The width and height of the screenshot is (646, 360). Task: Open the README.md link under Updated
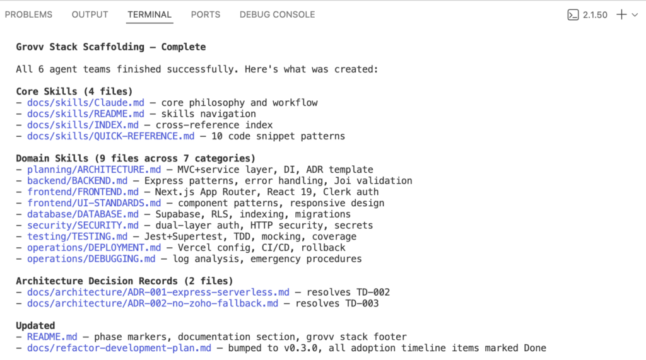tap(52, 337)
